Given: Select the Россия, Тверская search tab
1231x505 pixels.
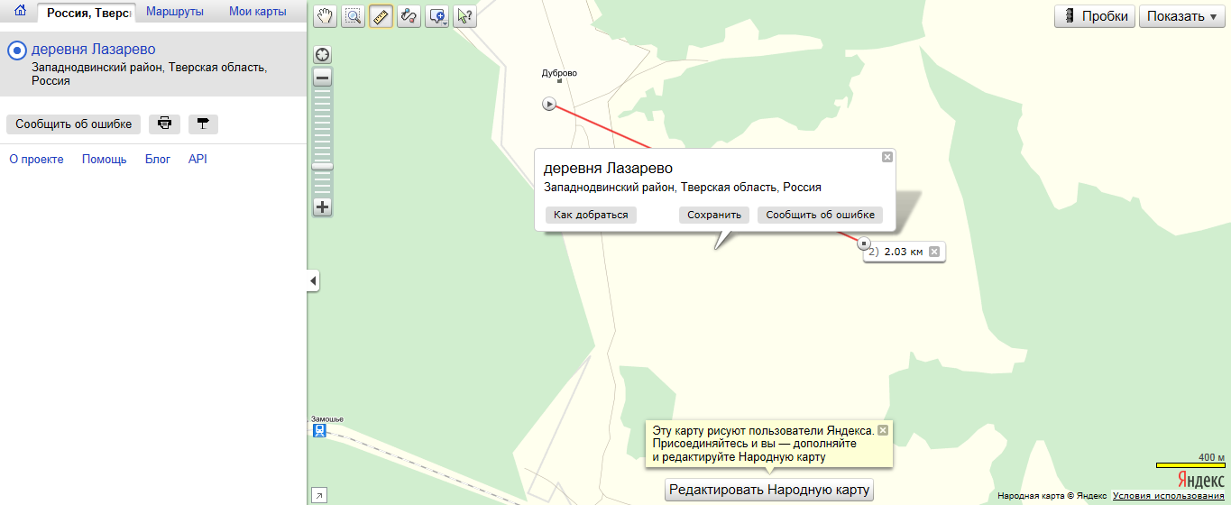Looking at the screenshot, I should pyautogui.click(x=88, y=13).
